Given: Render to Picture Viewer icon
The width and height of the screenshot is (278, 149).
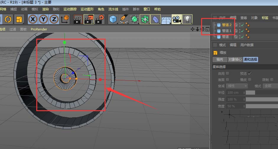Looking at the screenshot, I should pyautogui.click(x=89, y=19).
